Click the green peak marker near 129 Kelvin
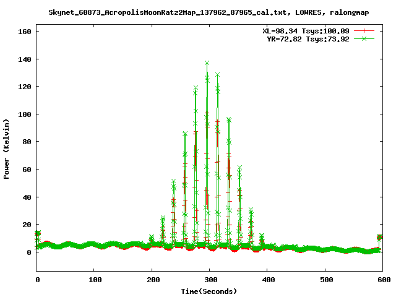396x297 pixels. pos(217,75)
